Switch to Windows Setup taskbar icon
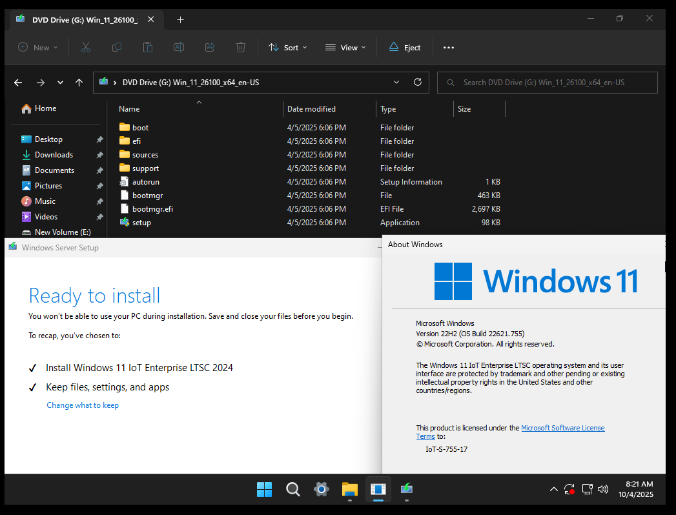Image resolution: width=676 pixels, height=515 pixels. [x=407, y=489]
